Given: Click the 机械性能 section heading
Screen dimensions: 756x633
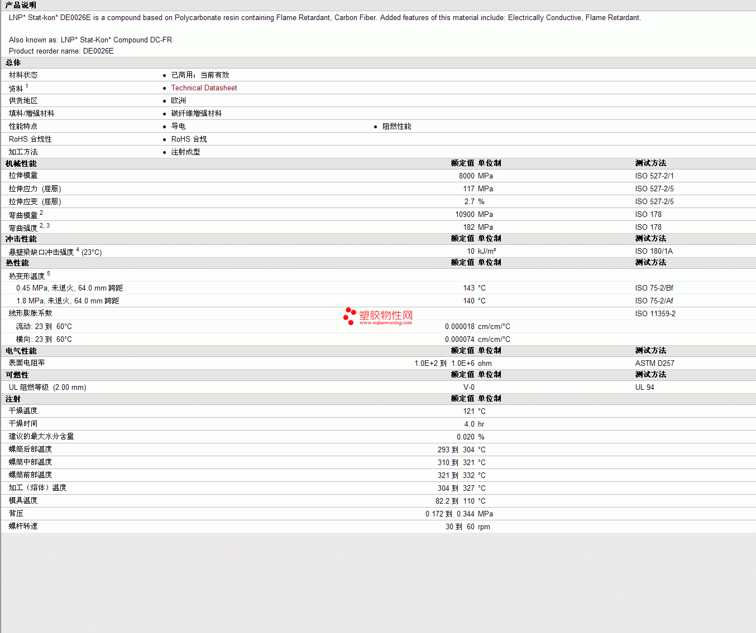Looking at the screenshot, I should coord(21,163).
